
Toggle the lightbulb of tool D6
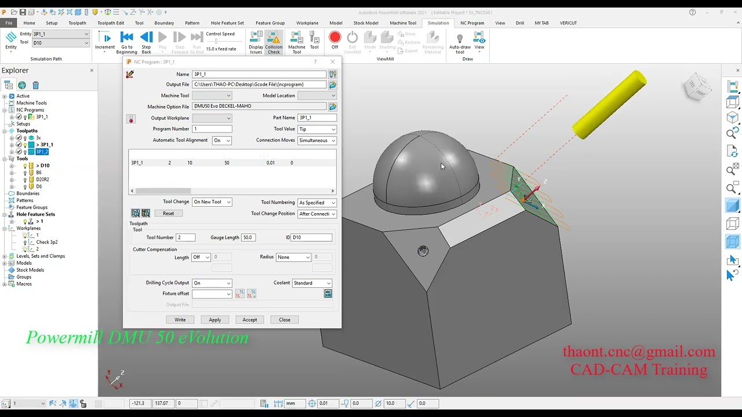point(25,186)
